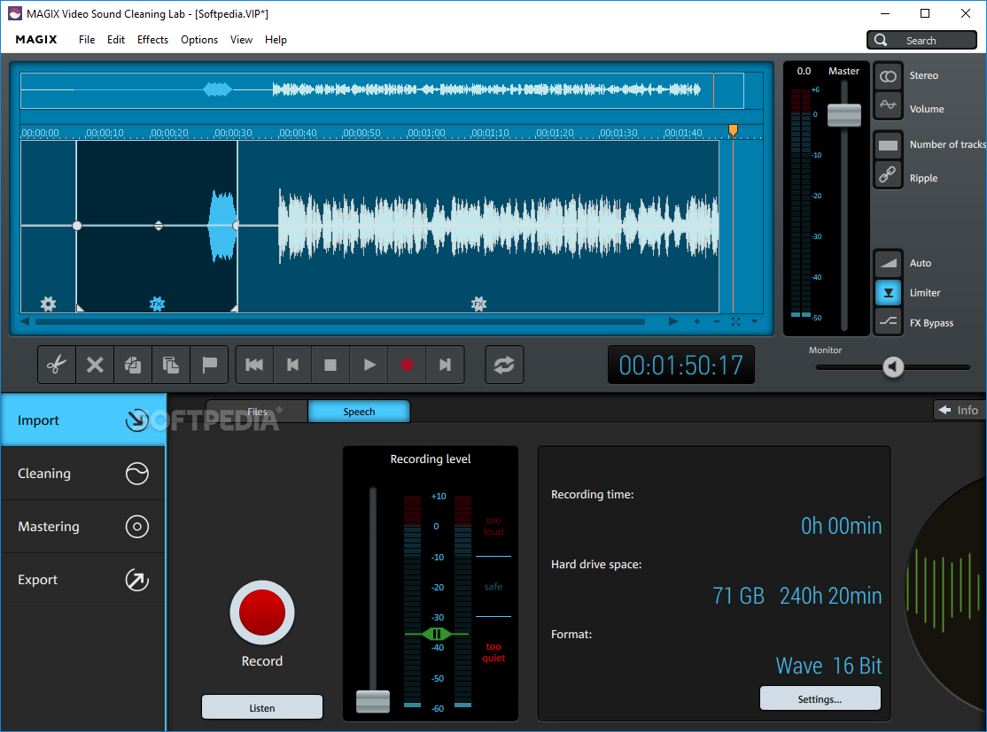Skip to next marker
Viewport: 987px width, 732px height.
(445, 365)
